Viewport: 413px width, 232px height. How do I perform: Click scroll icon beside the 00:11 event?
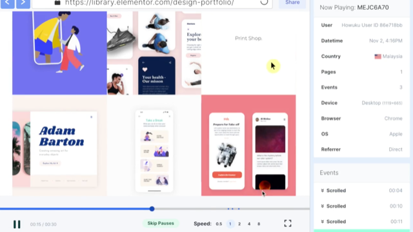(323, 222)
